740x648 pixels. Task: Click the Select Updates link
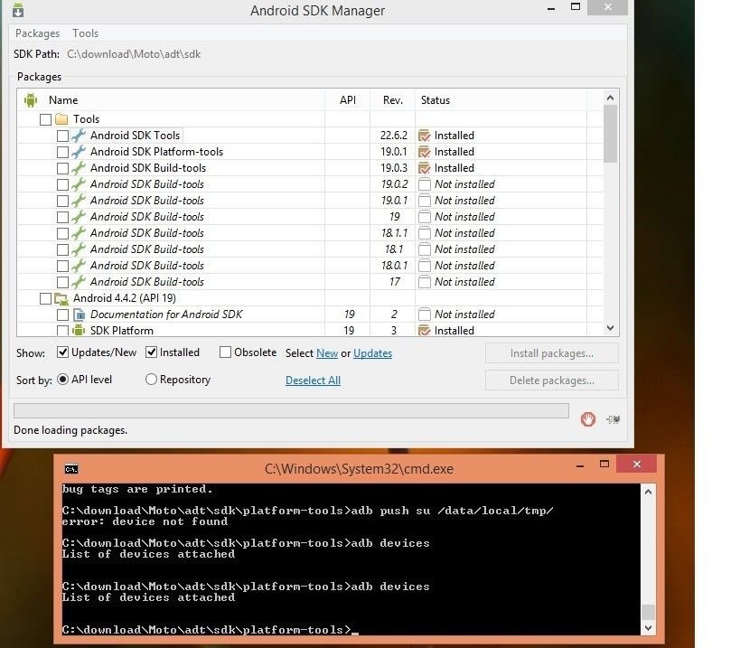pyautogui.click(x=372, y=353)
